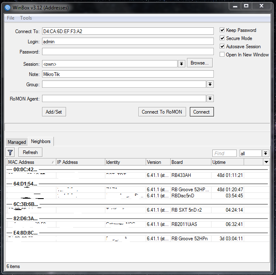
Task: Expand the Session dropdown arrow
Action: (182, 64)
